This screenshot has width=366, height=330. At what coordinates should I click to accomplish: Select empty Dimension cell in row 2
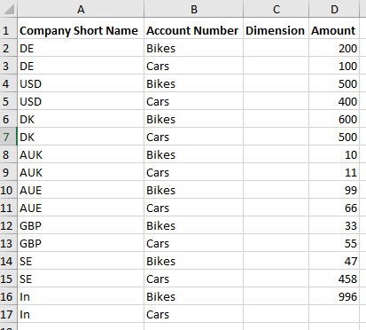276,48
